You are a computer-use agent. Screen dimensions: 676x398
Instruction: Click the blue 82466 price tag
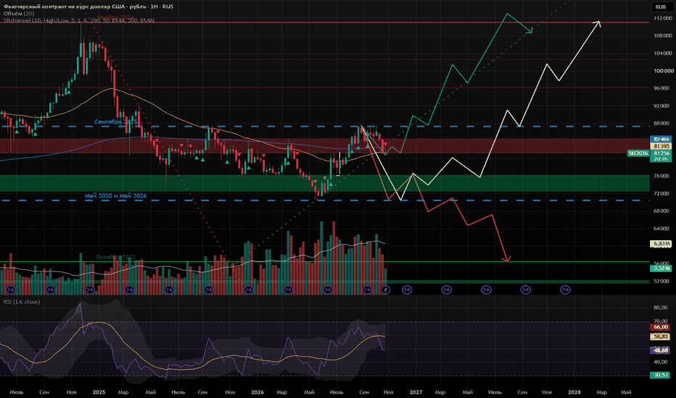coord(661,140)
